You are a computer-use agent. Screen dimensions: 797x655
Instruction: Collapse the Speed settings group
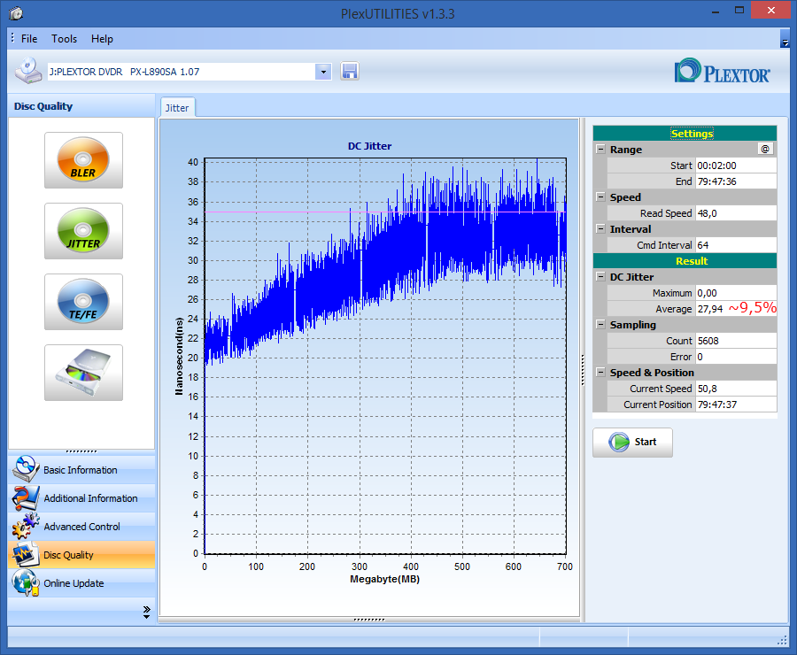(600, 197)
